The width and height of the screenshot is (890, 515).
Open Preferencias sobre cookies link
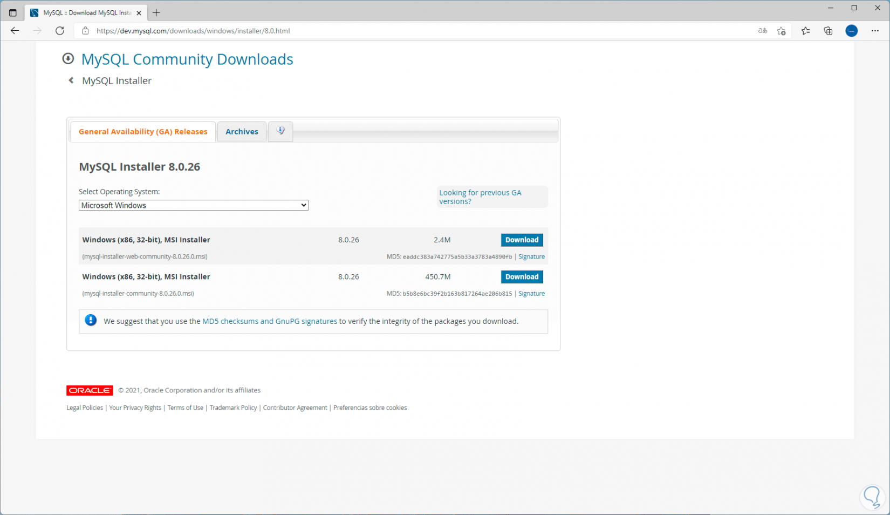(370, 408)
